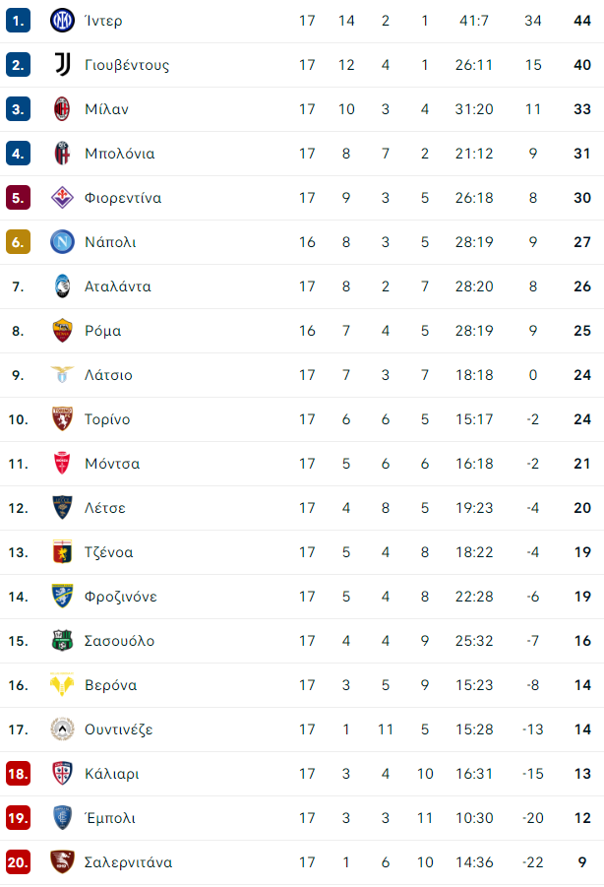The height and width of the screenshot is (887, 604).
Task: Open the Sassuolo green badge
Action: (62, 640)
